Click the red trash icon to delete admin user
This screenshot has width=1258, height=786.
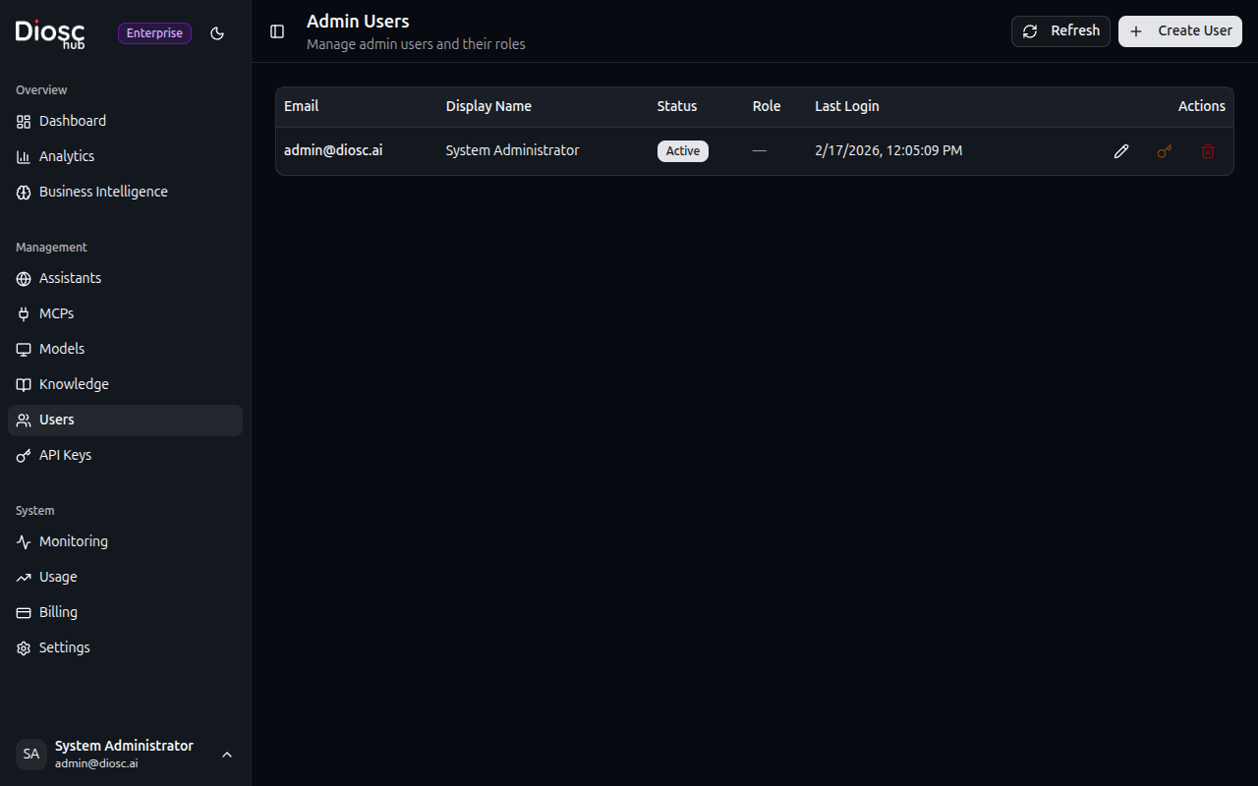click(1207, 151)
